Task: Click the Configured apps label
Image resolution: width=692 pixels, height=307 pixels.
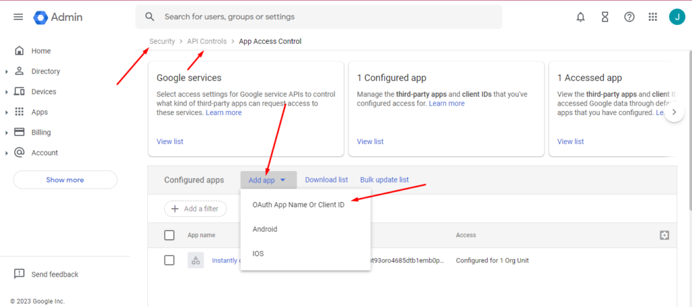Action: (194, 180)
